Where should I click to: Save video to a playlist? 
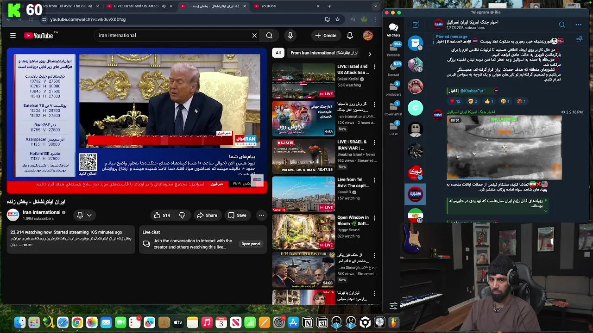coord(237,215)
